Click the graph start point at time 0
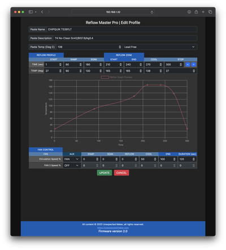The image size is (226, 250). coord(55,129)
